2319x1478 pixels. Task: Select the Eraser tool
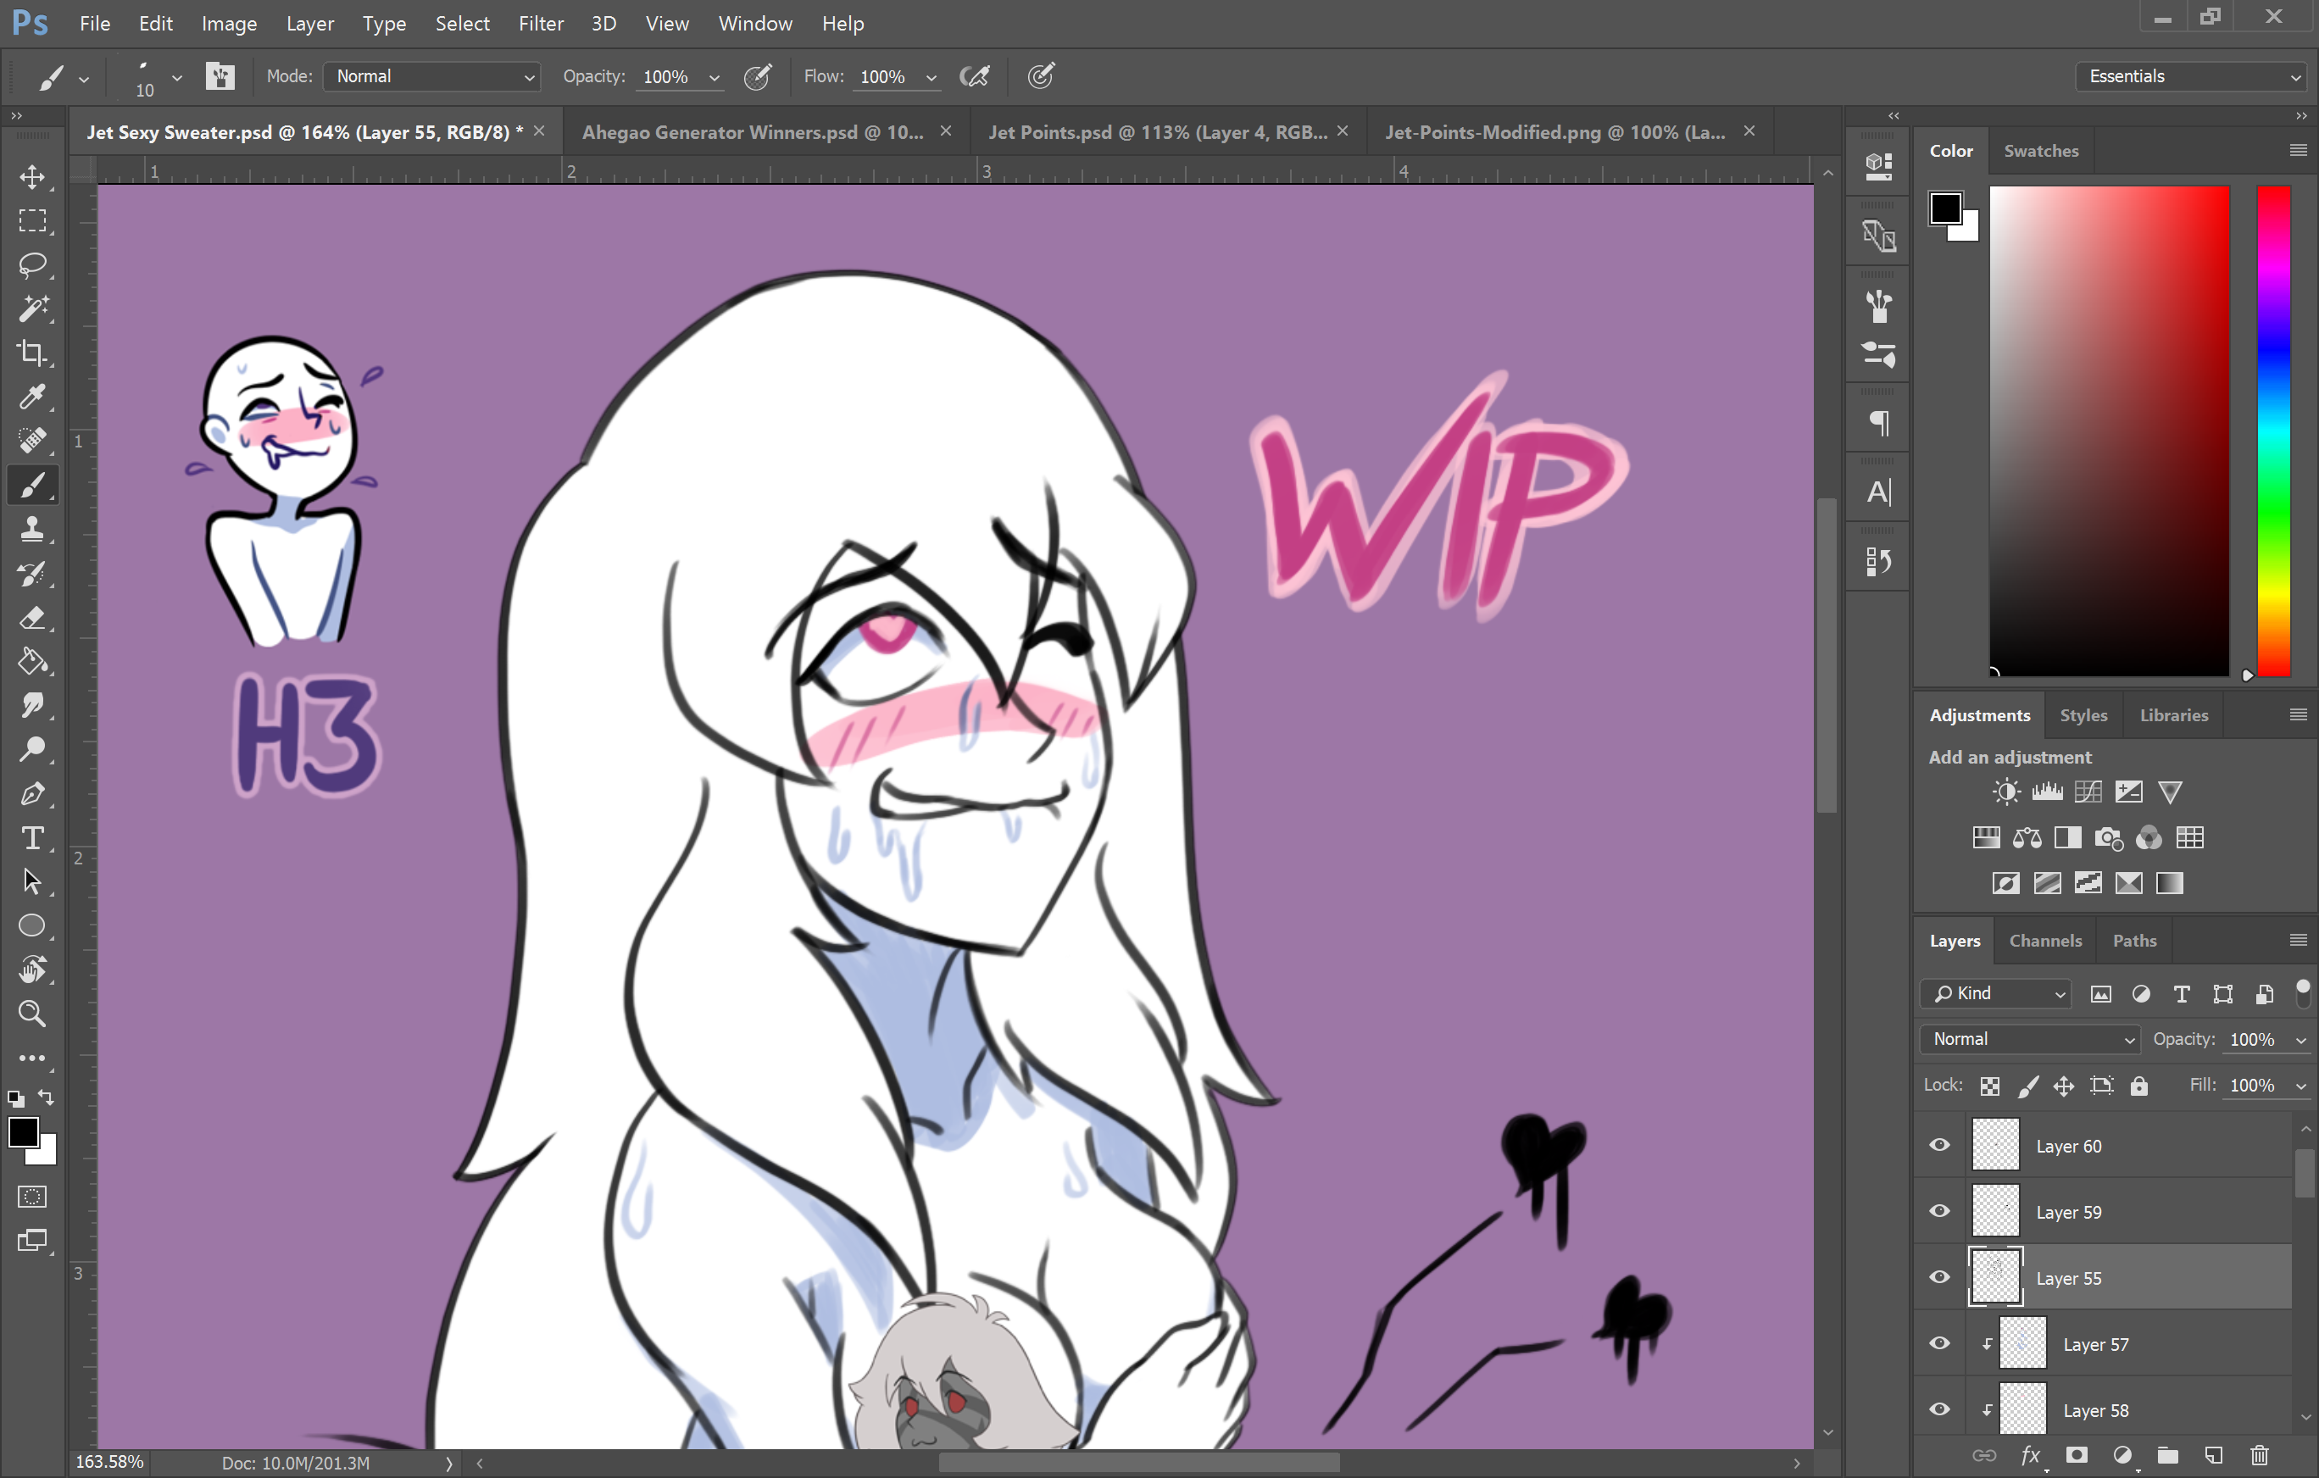33,618
